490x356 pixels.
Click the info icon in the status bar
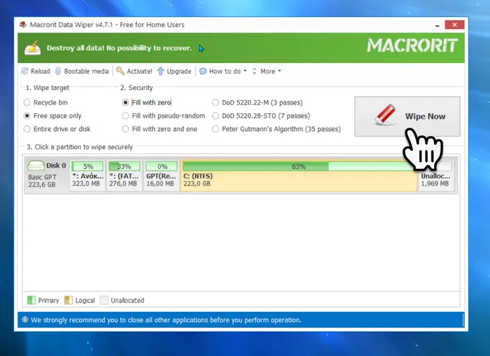(x=25, y=320)
